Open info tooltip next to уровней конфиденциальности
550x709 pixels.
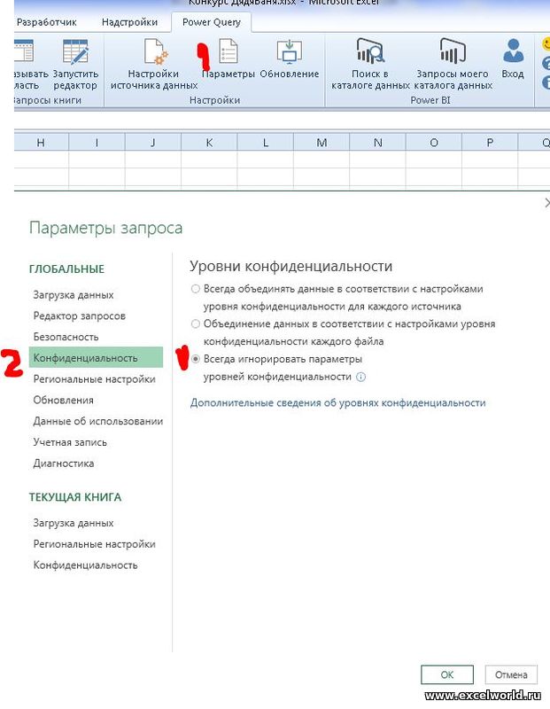pyautogui.click(x=360, y=377)
